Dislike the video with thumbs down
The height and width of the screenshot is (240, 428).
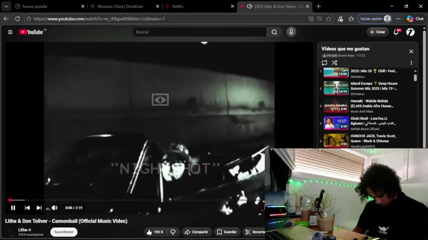pos(173,232)
